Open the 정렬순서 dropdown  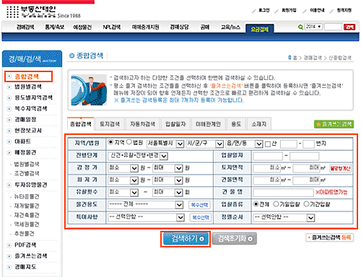point(284,218)
